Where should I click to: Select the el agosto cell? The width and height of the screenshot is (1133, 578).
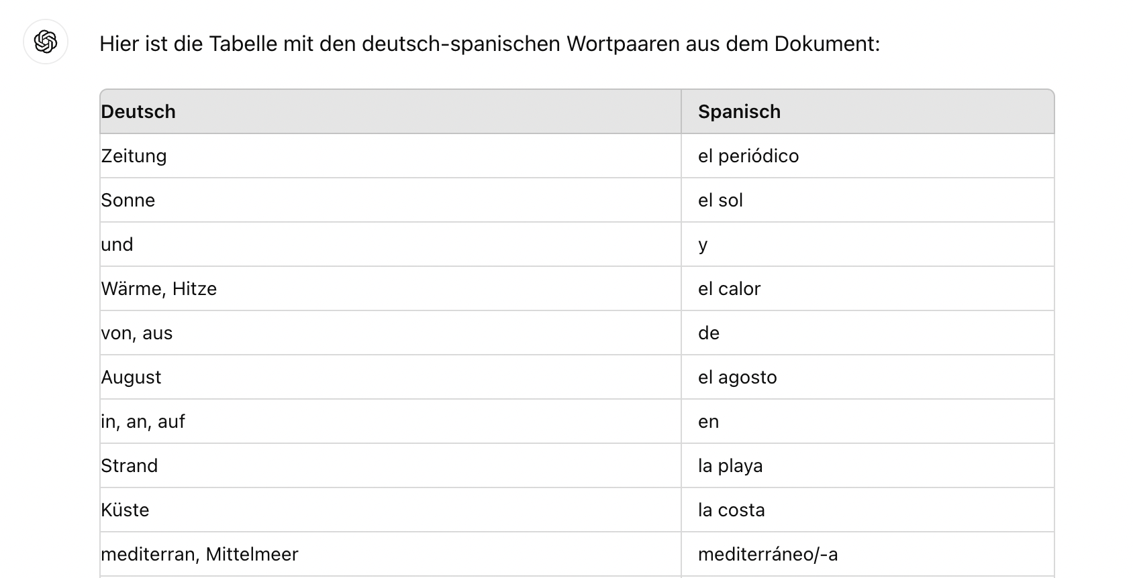[737, 378]
